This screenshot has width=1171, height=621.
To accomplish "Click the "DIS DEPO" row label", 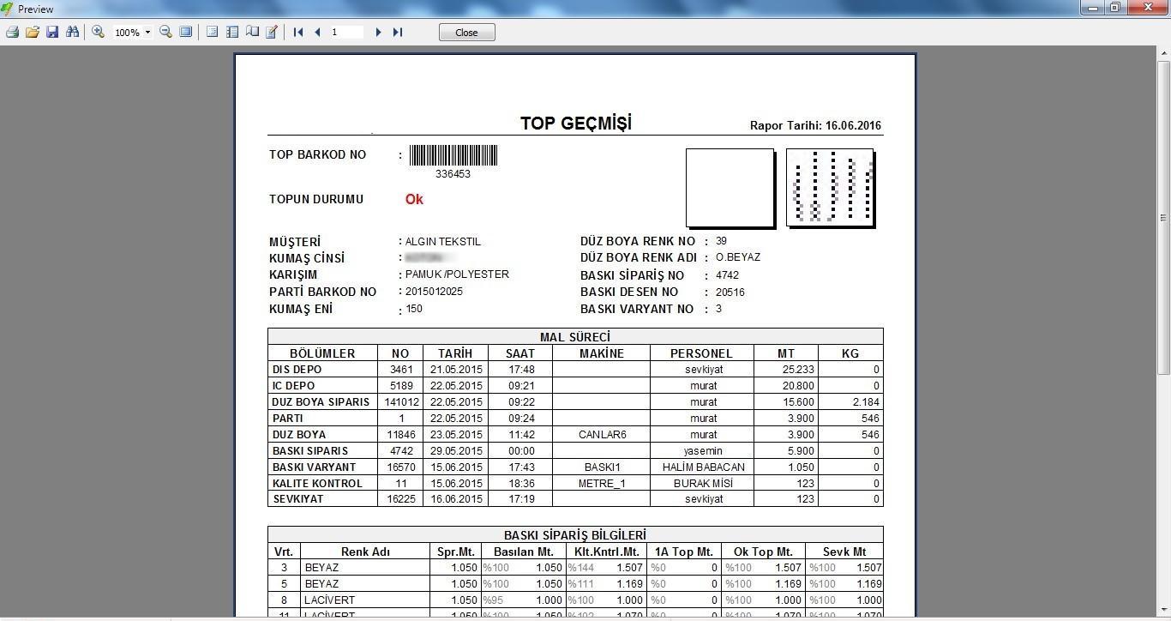I will coord(297,370).
